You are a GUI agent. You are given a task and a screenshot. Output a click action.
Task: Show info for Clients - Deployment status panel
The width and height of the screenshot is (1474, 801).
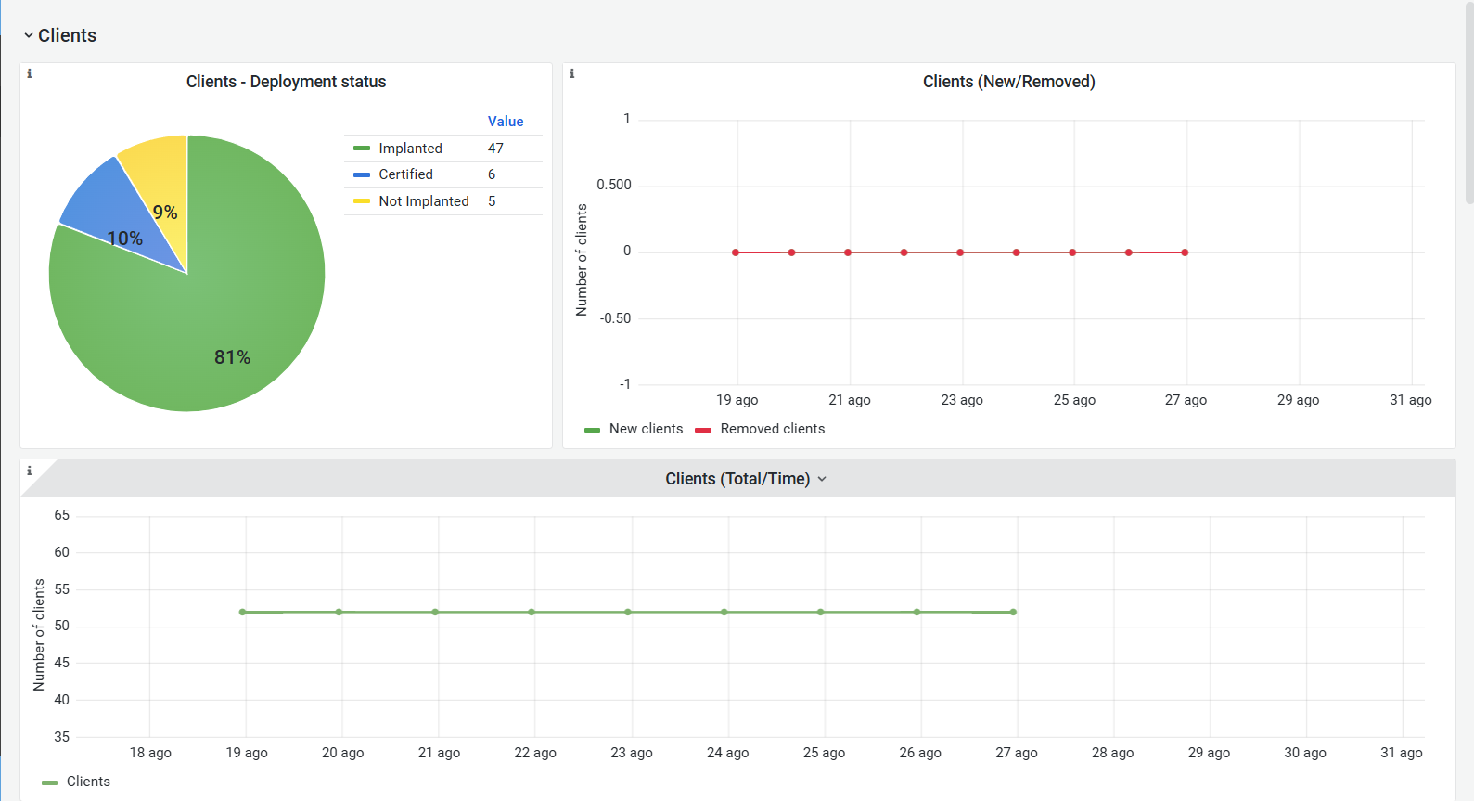[30, 73]
